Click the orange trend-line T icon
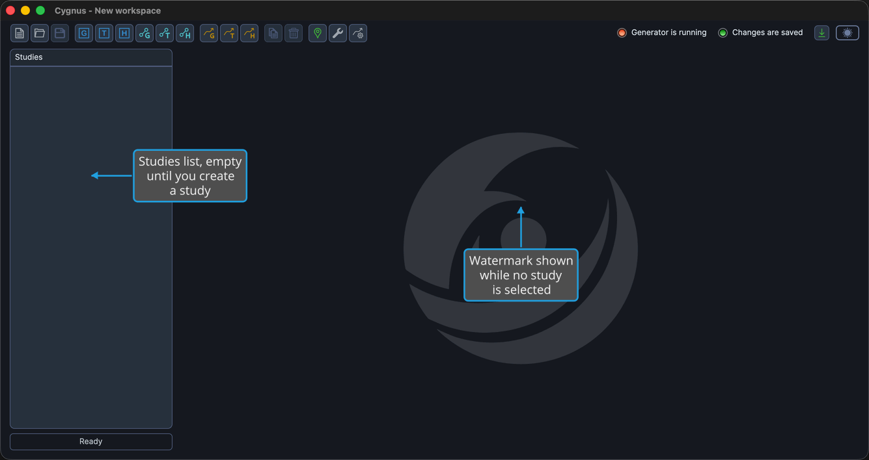Screen dimensions: 869x460 229,33
